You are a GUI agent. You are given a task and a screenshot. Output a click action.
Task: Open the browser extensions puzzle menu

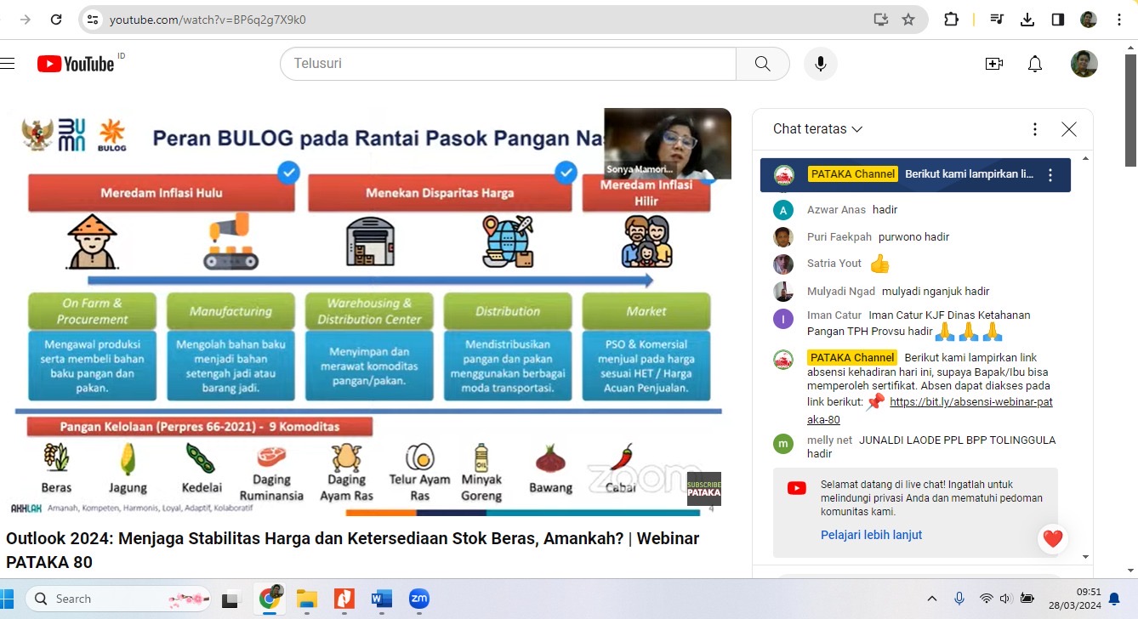click(x=951, y=20)
